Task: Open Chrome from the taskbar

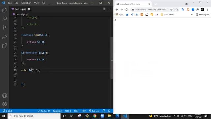Action: (x=95, y=116)
